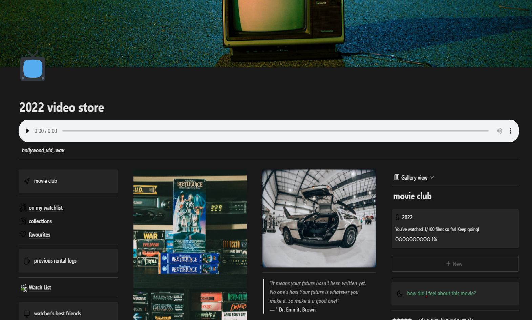
Task: Click the cup icon beside previous rental logs
Action: tap(27, 261)
